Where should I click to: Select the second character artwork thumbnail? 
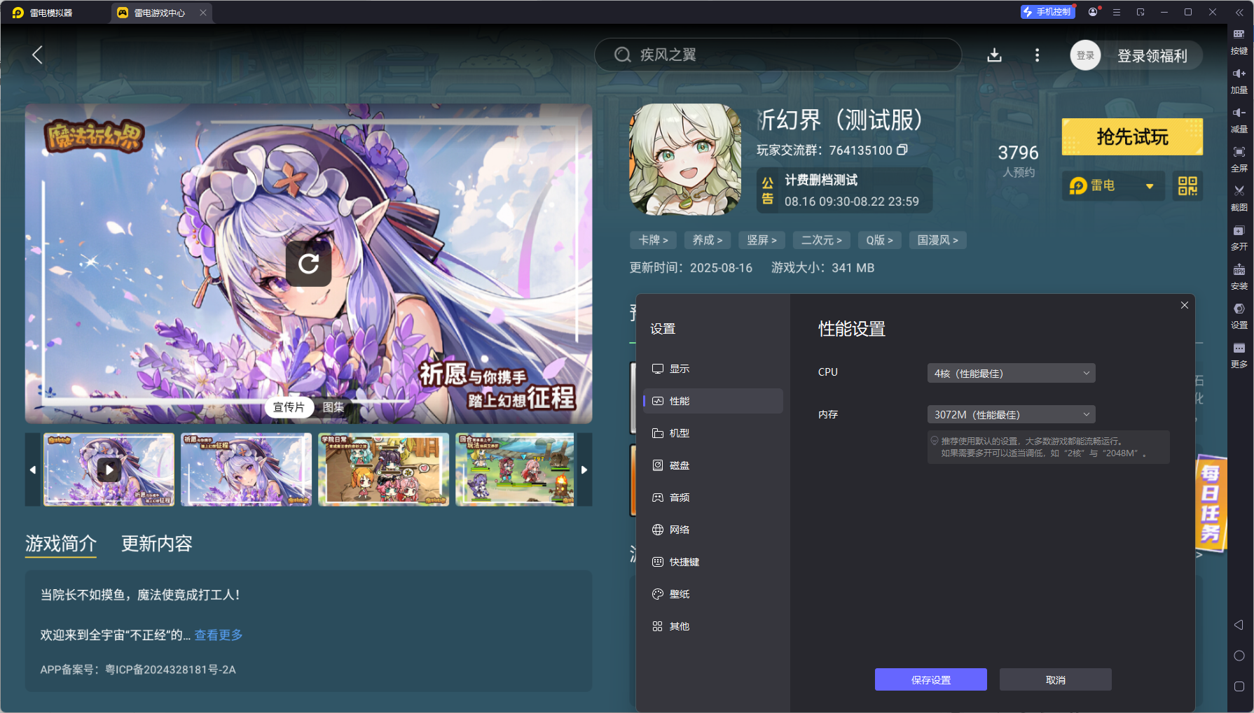click(246, 470)
